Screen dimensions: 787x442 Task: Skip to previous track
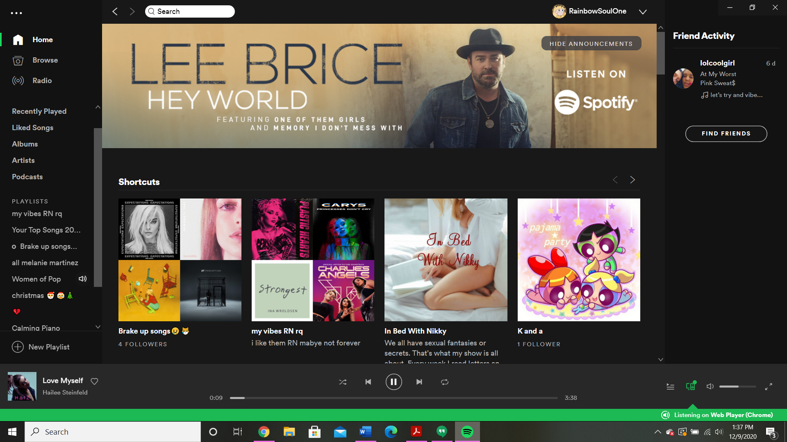tap(368, 382)
